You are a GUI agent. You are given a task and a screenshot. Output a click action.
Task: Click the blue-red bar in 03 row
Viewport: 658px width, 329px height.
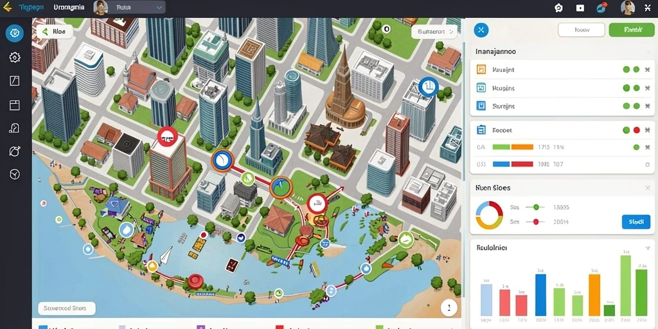512,164
